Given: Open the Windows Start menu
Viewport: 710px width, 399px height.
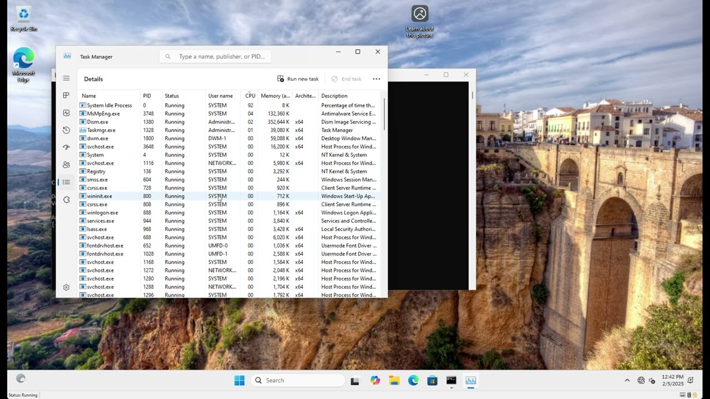Looking at the screenshot, I should 240,380.
